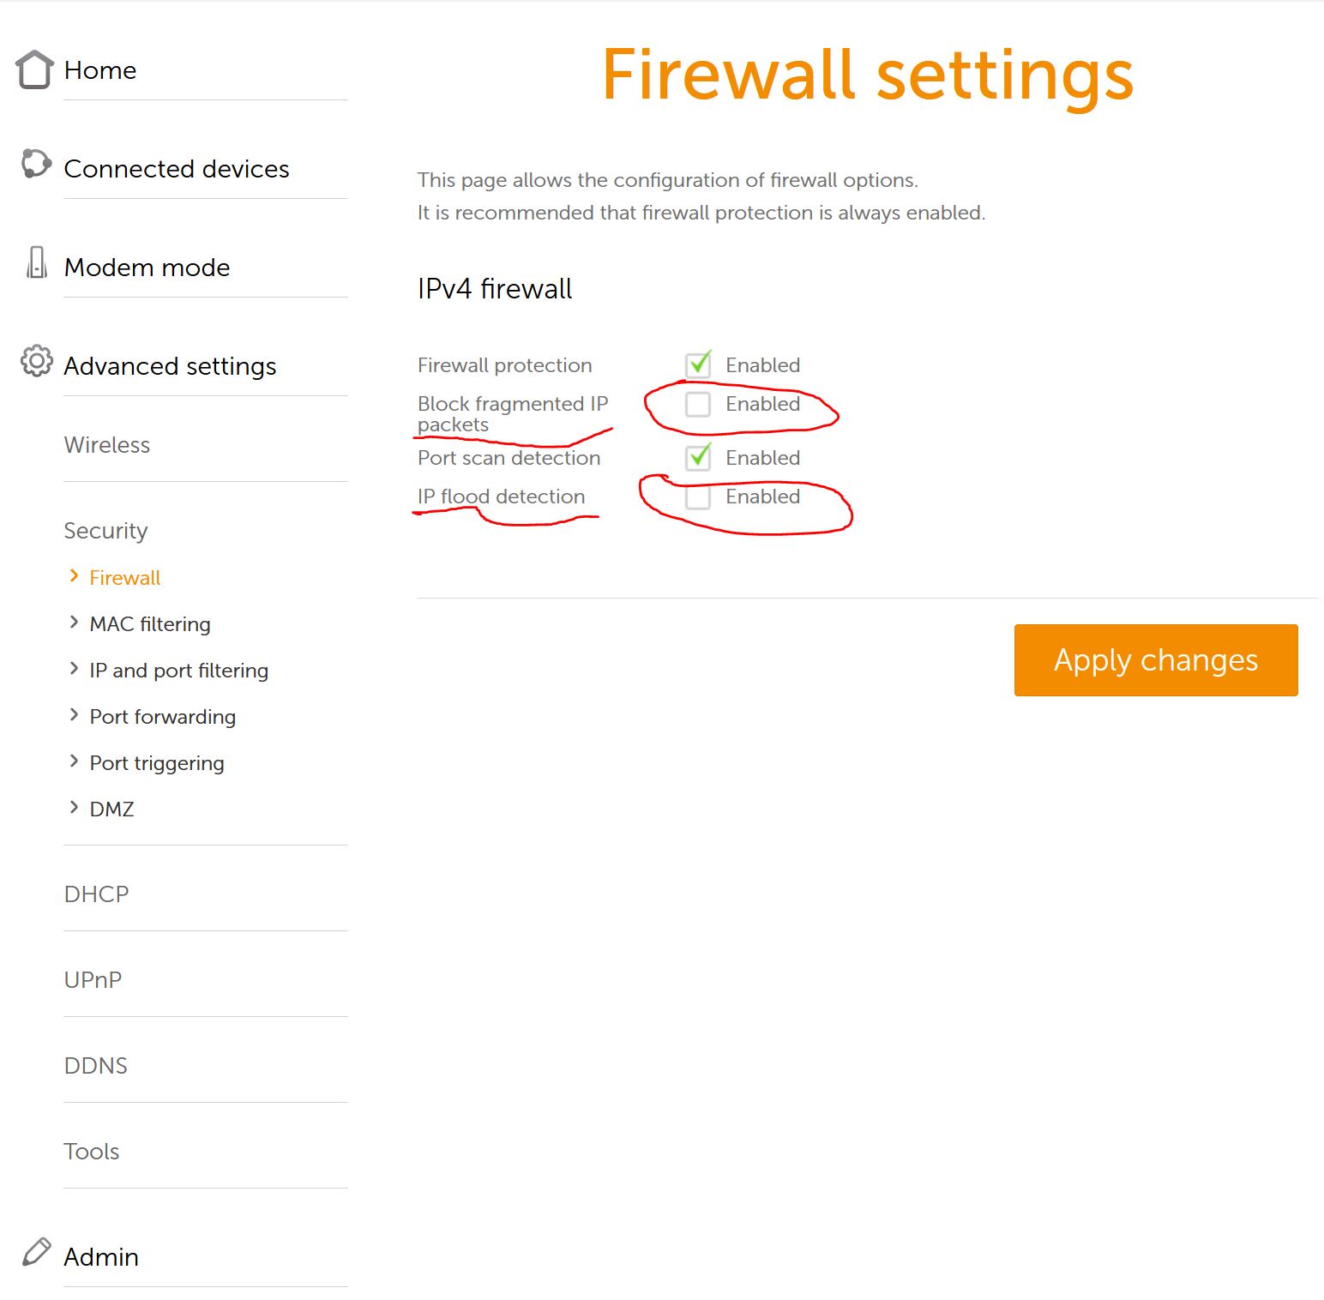Click chevron beside Port forwarding
The width and height of the screenshot is (1324, 1300).
pos(74,715)
